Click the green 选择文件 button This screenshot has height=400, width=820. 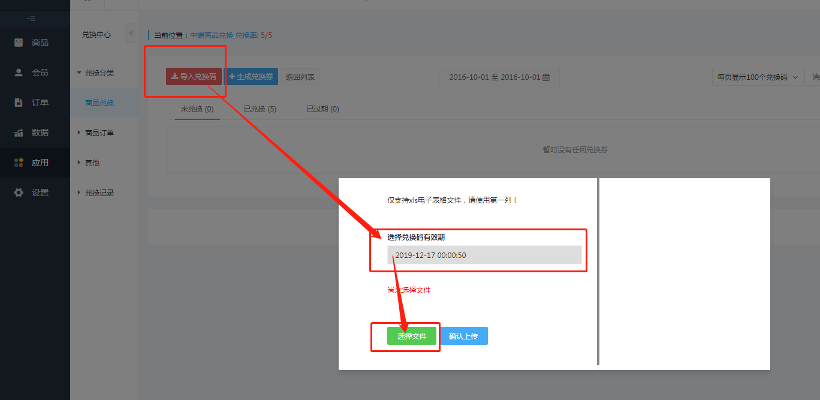pos(412,336)
